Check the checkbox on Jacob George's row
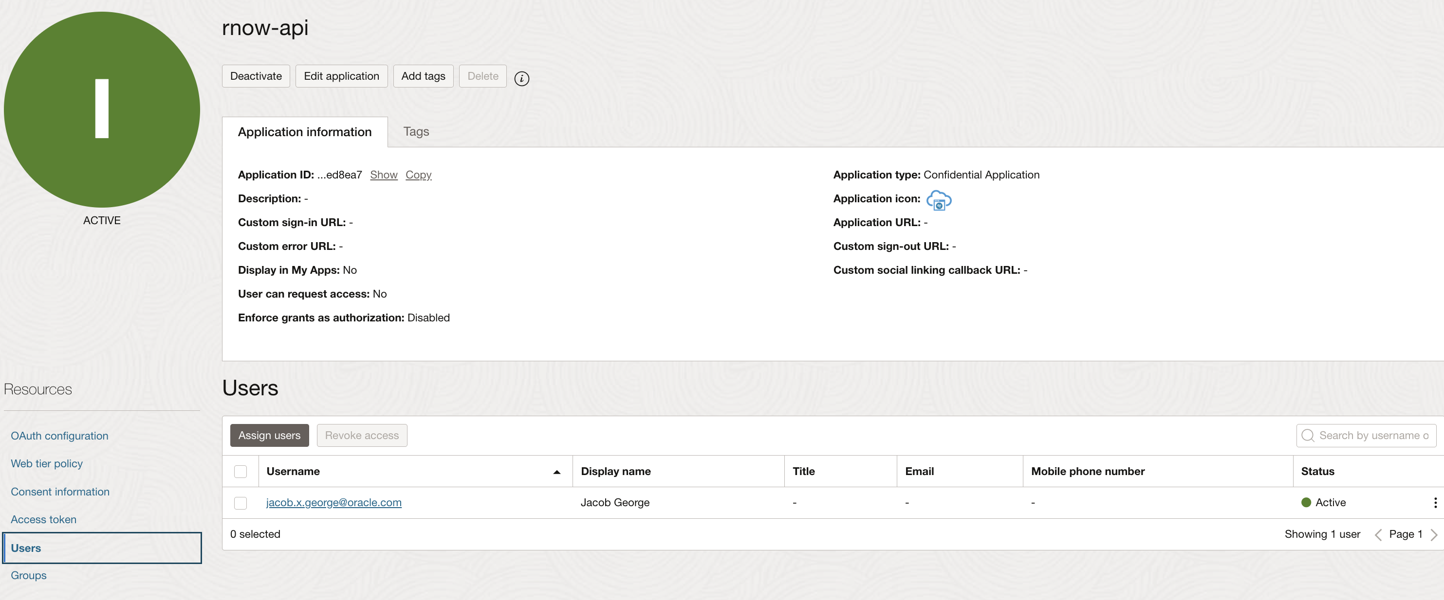This screenshot has height=600, width=1444. [x=241, y=503]
